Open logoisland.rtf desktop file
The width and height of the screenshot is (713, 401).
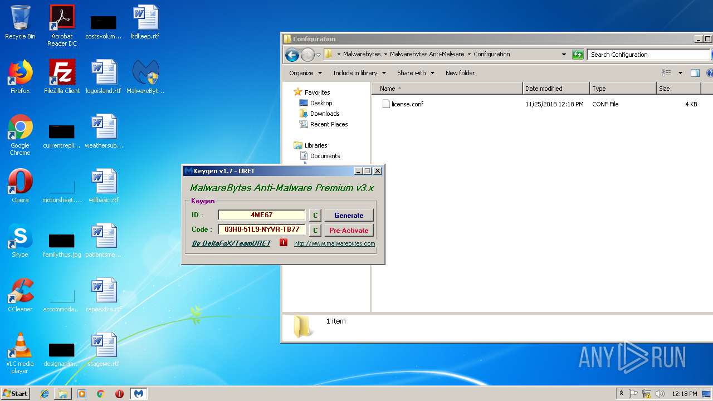tap(104, 77)
